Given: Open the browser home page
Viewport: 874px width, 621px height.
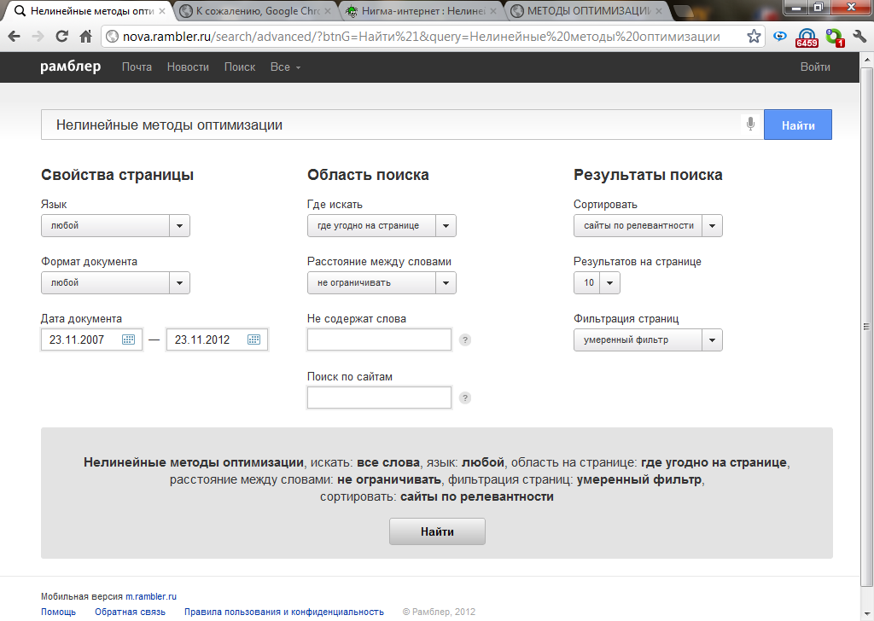Looking at the screenshot, I should 86,36.
